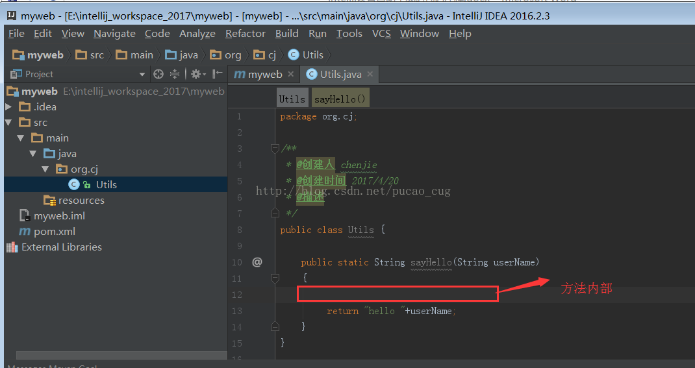Collapse the src folder in tree
695x368 pixels.
[8, 122]
